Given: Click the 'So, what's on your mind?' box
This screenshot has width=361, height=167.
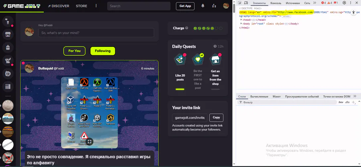Looking at the screenshot, I should click(96, 33).
